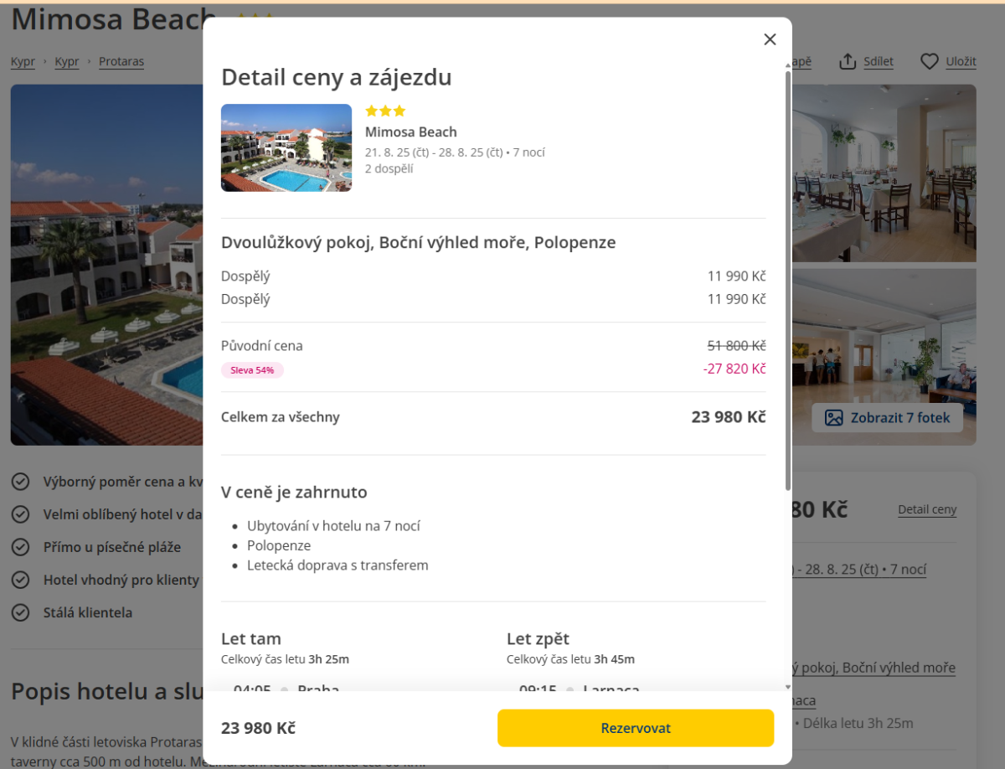Open the Detail ceny link

tap(926, 509)
